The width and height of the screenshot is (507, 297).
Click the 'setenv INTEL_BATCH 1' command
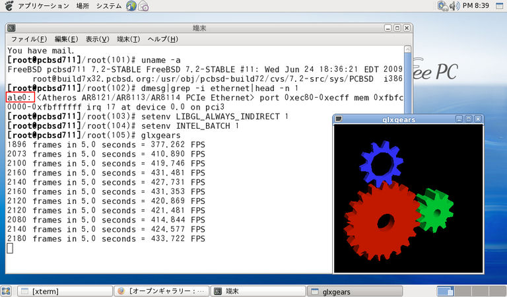[190, 125]
